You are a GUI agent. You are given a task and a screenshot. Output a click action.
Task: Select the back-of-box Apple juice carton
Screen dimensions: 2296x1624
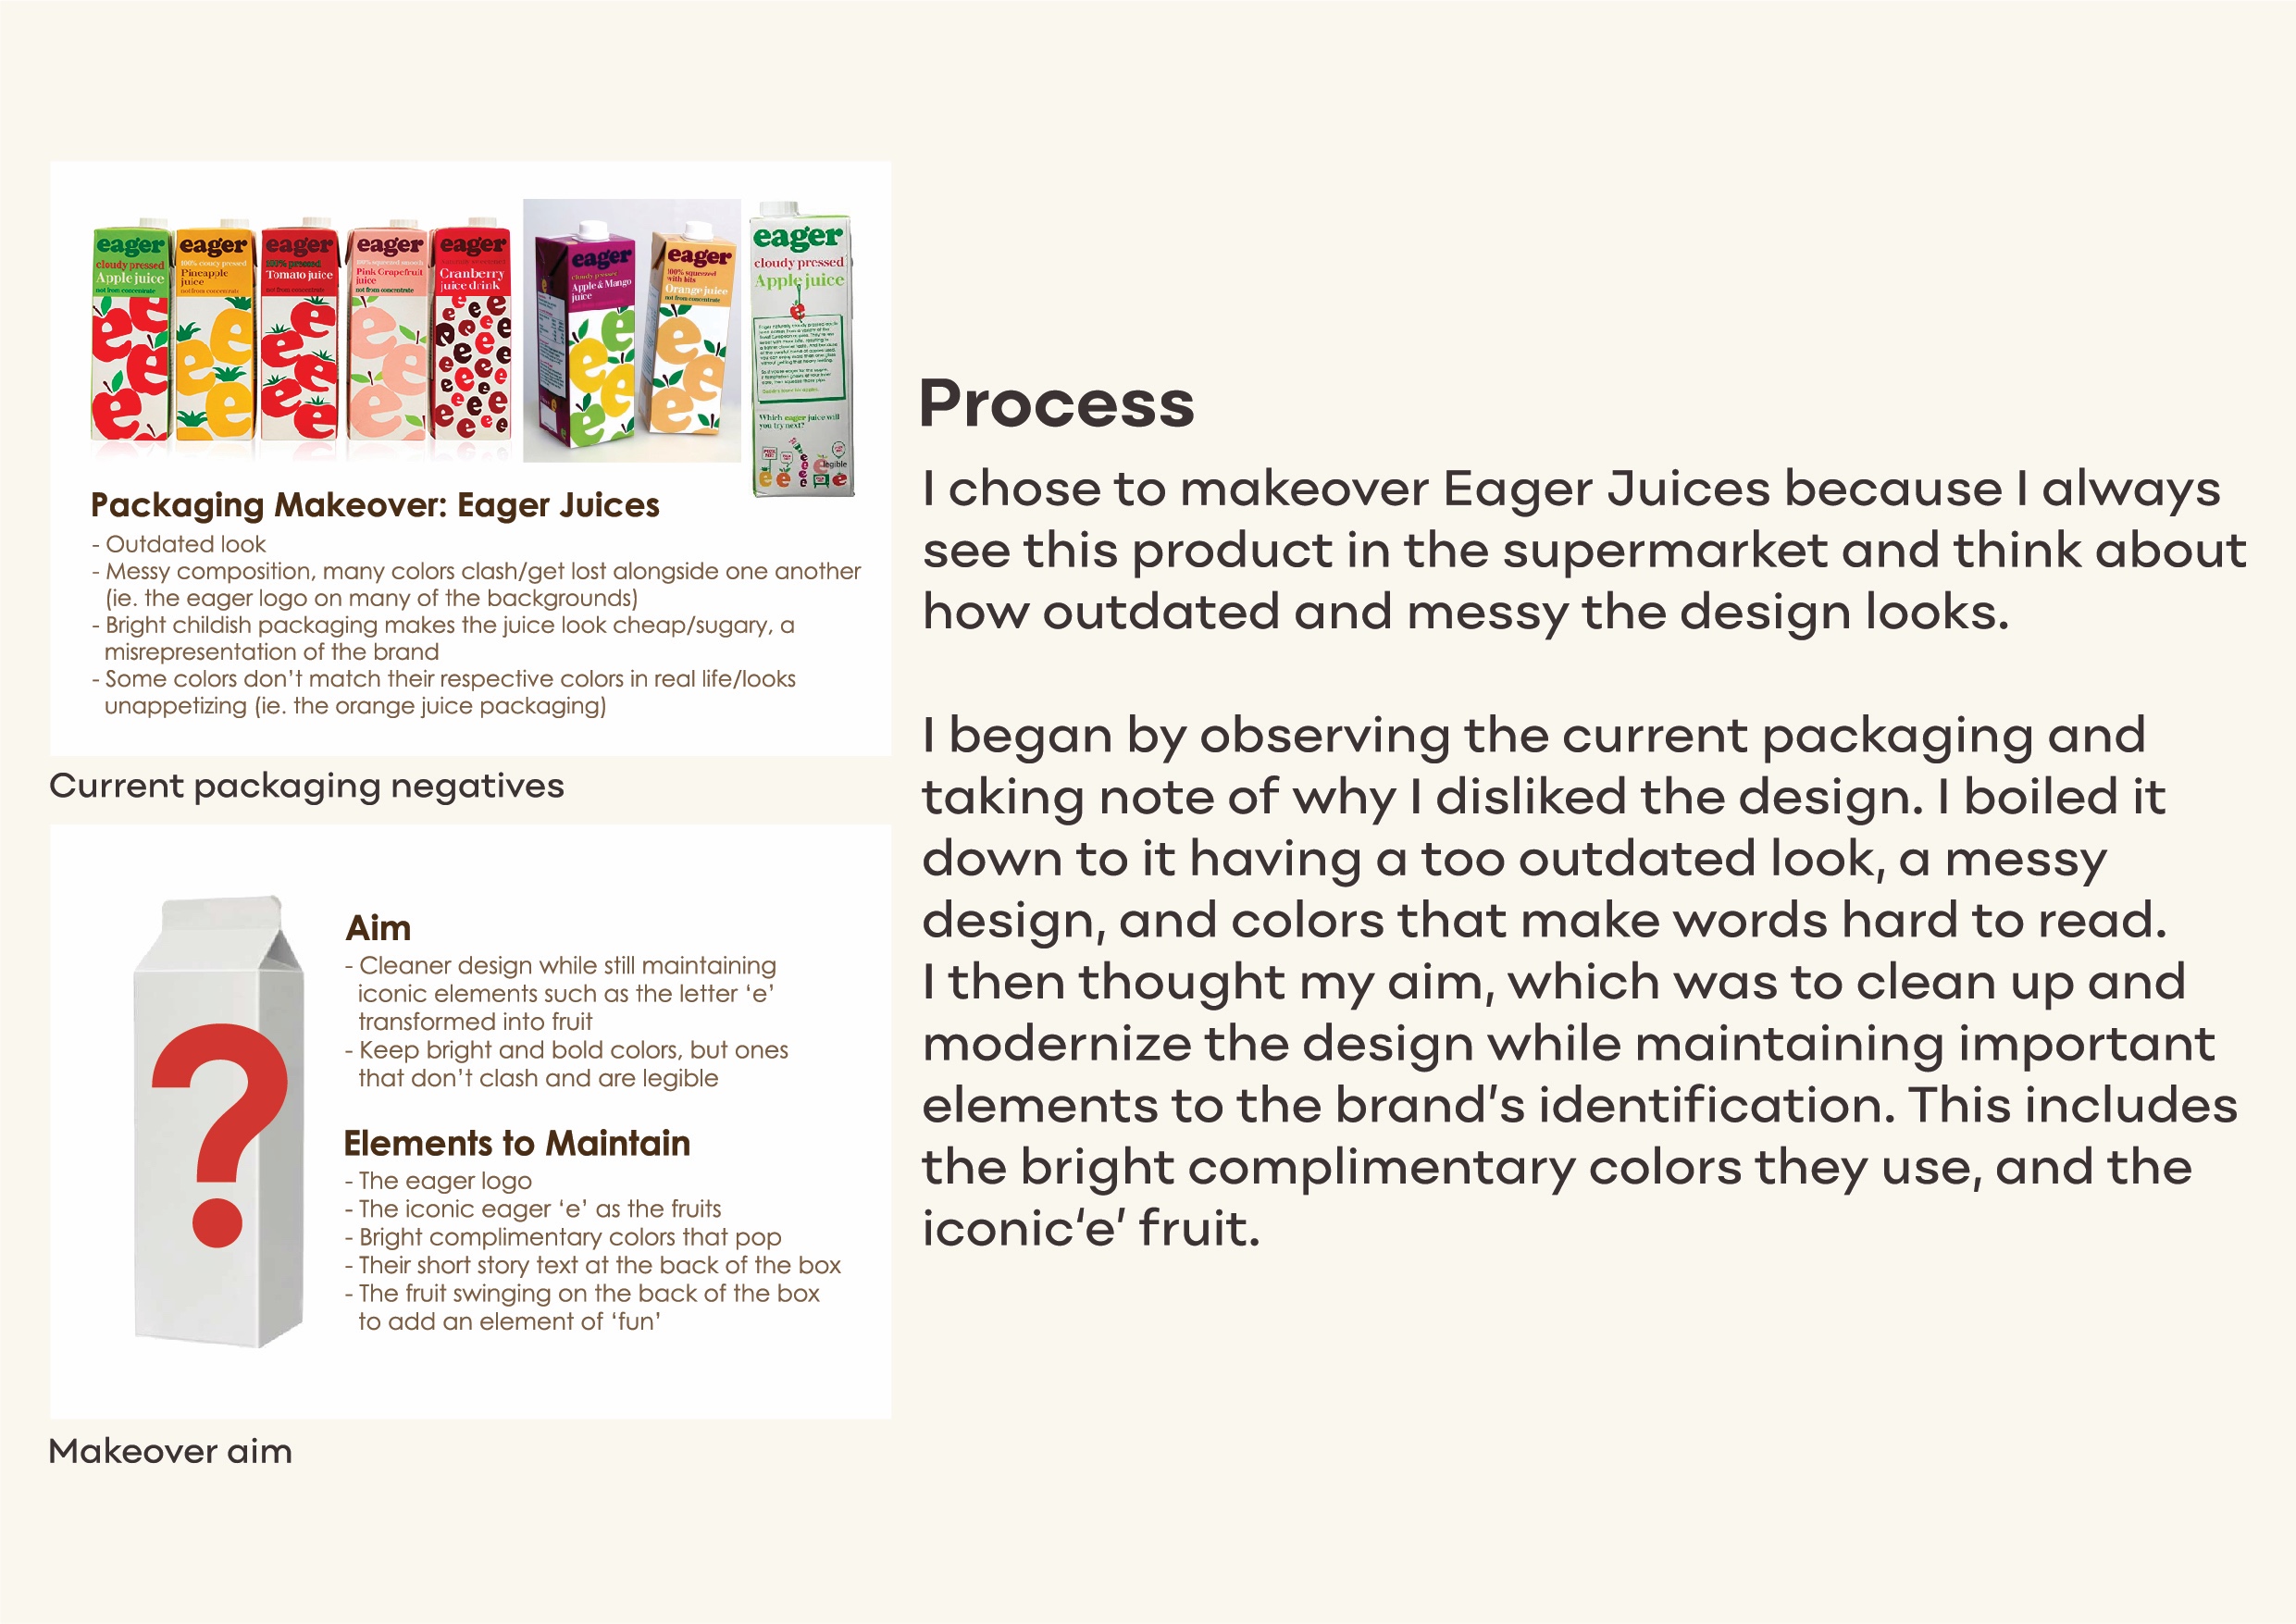[x=801, y=350]
